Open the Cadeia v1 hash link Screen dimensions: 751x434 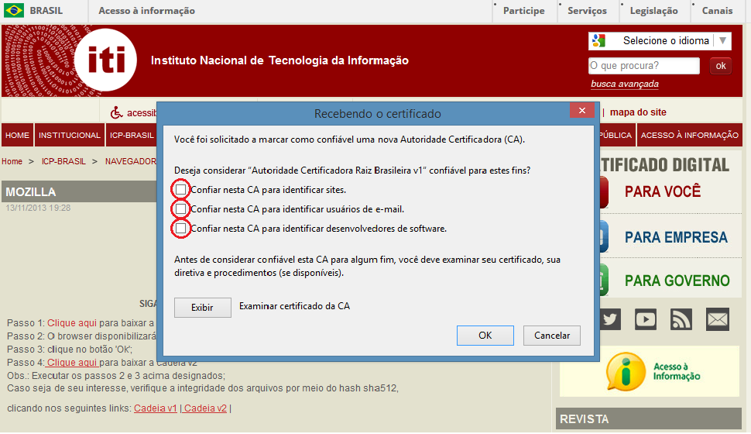(156, 408)
